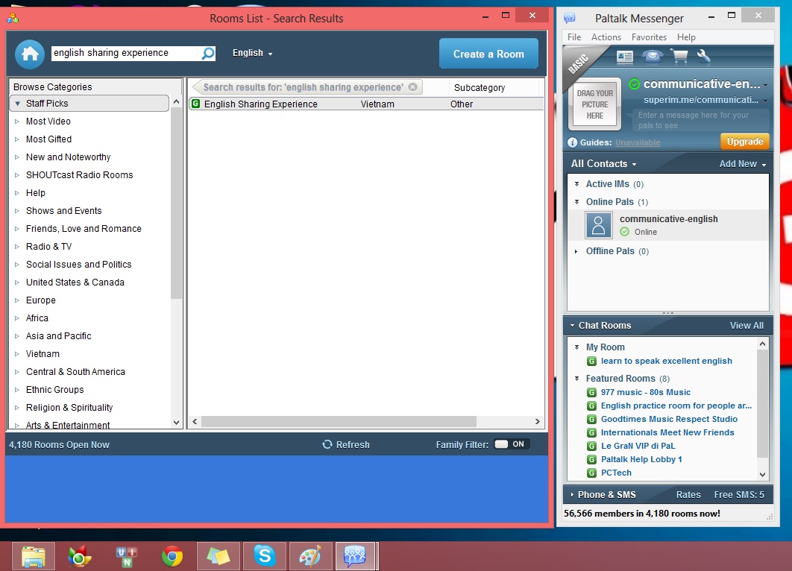
Task: Toggle the Family Filter switch
Action: pos(512,444)
